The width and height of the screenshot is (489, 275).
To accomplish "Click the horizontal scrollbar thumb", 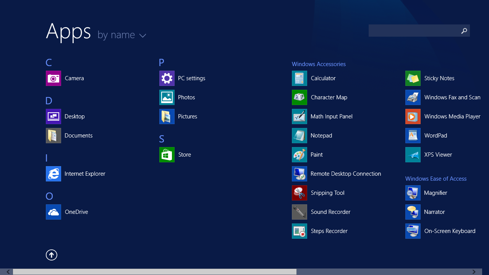I will point(155,272).
